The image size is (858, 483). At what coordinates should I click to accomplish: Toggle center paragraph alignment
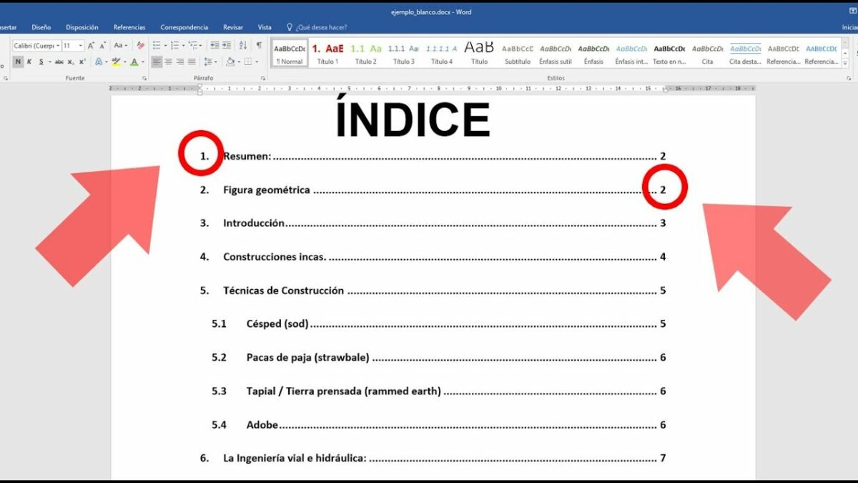(167, 62)
